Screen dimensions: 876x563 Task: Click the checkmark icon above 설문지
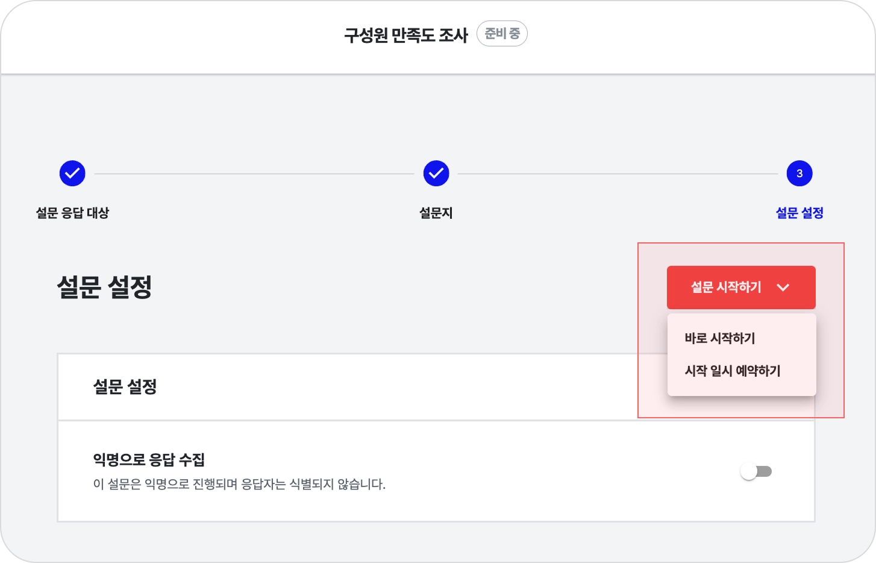[x=436, y=174]
